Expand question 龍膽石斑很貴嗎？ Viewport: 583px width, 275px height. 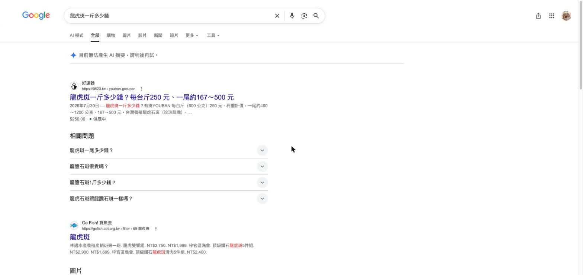coord(168,166)
